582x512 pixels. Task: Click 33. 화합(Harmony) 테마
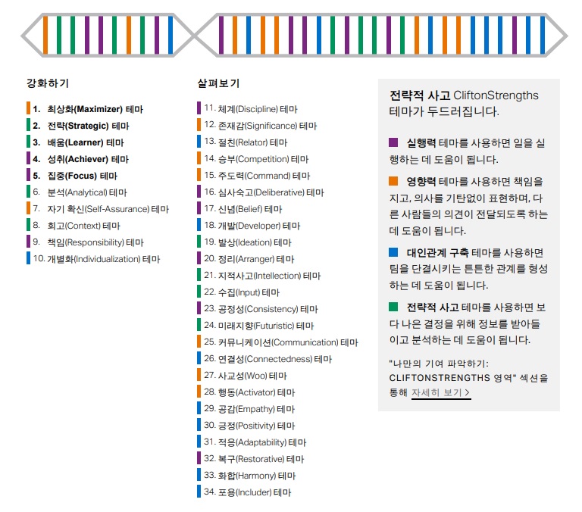click(247, 476)
